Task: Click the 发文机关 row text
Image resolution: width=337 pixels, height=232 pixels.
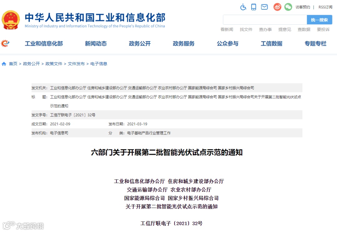Action: (x=152, y=88)
